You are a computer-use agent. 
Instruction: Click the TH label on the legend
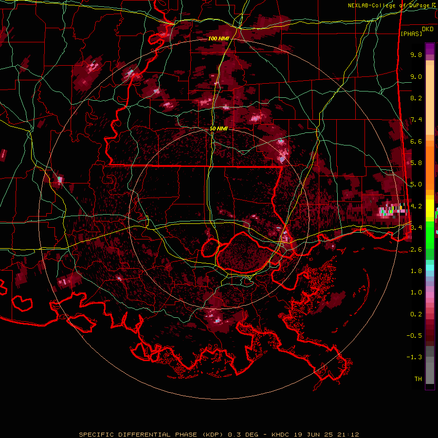[418, 379]
